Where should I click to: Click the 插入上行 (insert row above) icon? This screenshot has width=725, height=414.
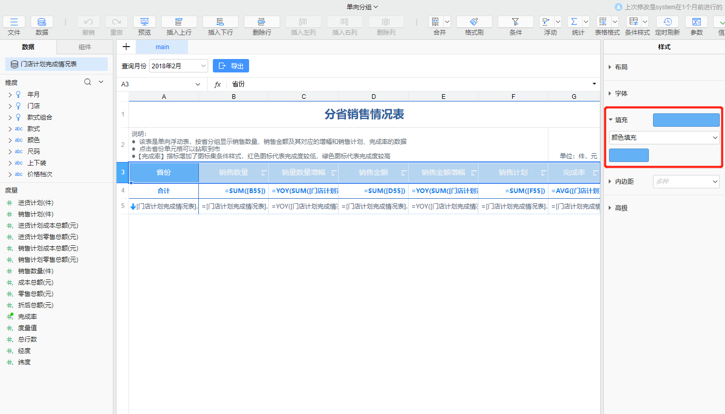tap(179, 22)
